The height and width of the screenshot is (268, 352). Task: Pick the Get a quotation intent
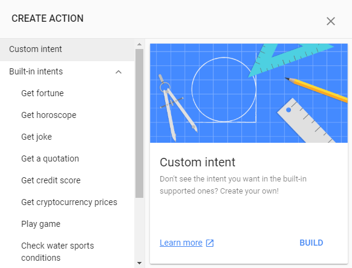50,159
